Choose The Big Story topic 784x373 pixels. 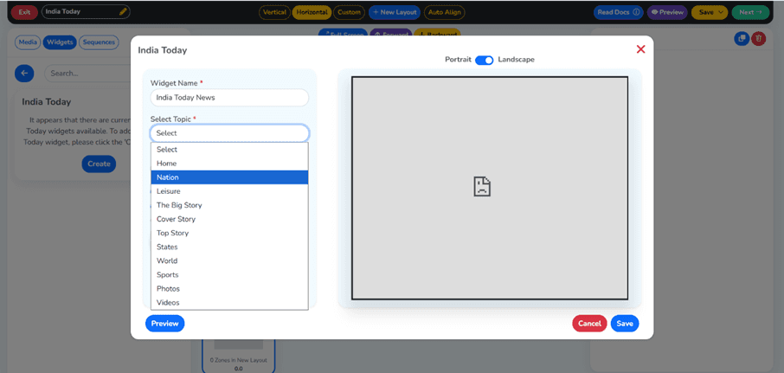point(229,205)
